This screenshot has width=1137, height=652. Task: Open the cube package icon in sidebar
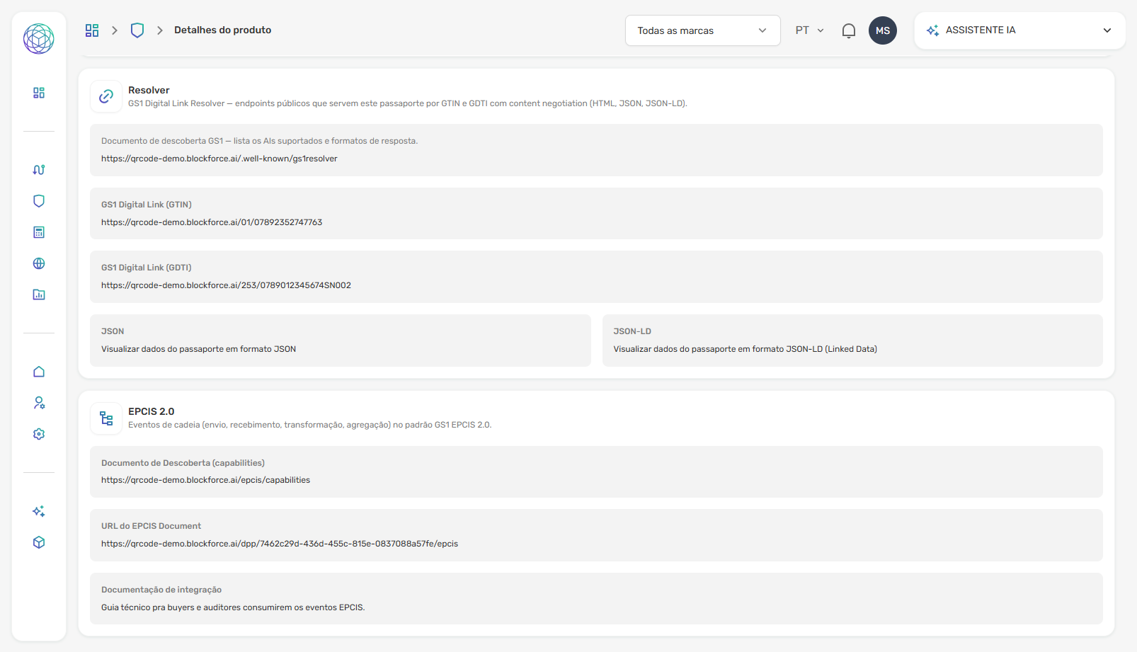[x=39, y=542]
